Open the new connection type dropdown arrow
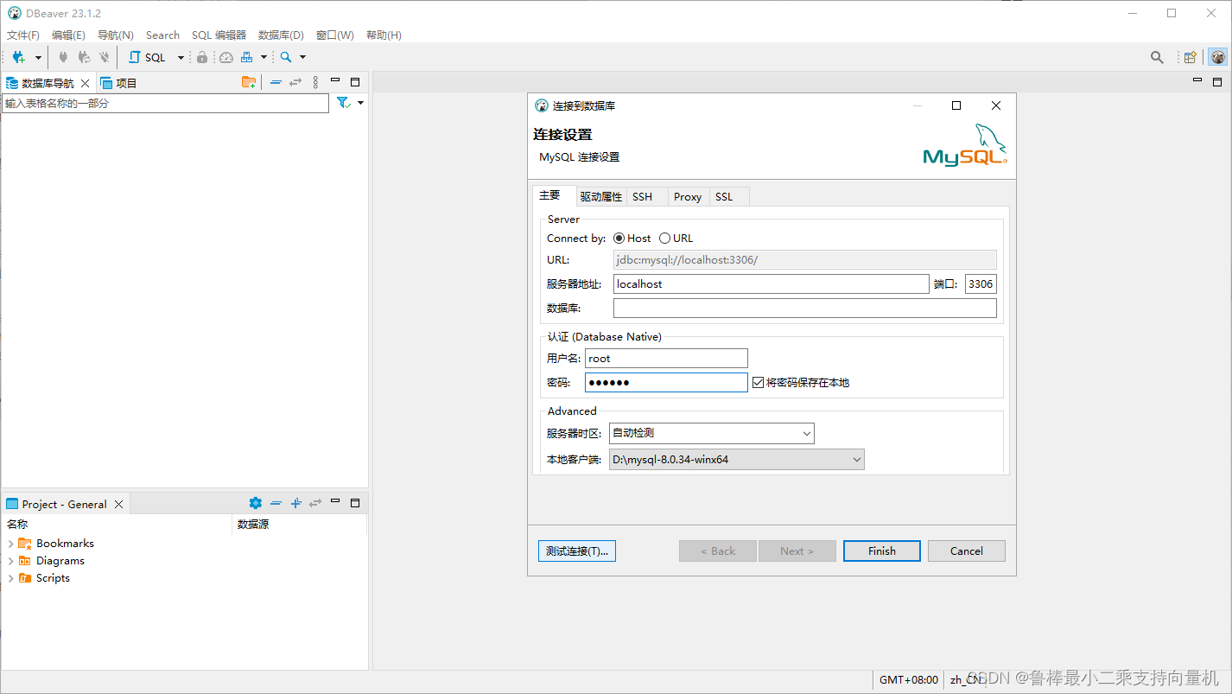This screenshot has height=694, width=1232. [x=38, y=58]
